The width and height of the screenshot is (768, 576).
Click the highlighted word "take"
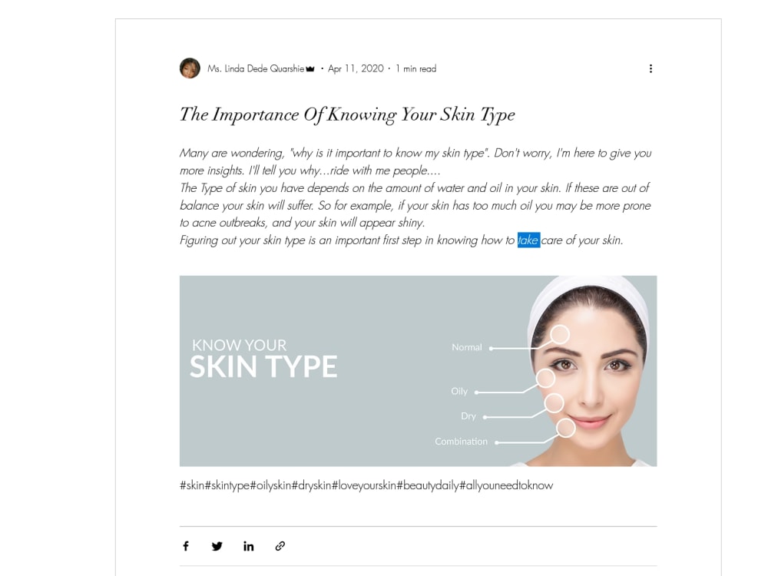point(528,240)
